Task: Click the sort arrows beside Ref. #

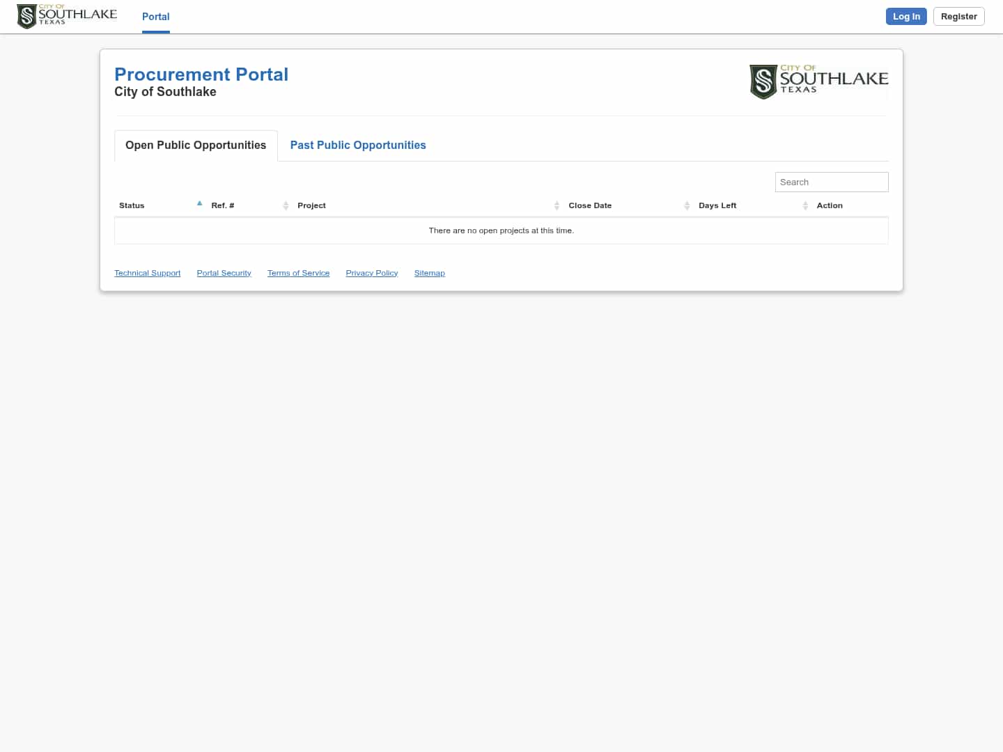Action: pos(286,205)
